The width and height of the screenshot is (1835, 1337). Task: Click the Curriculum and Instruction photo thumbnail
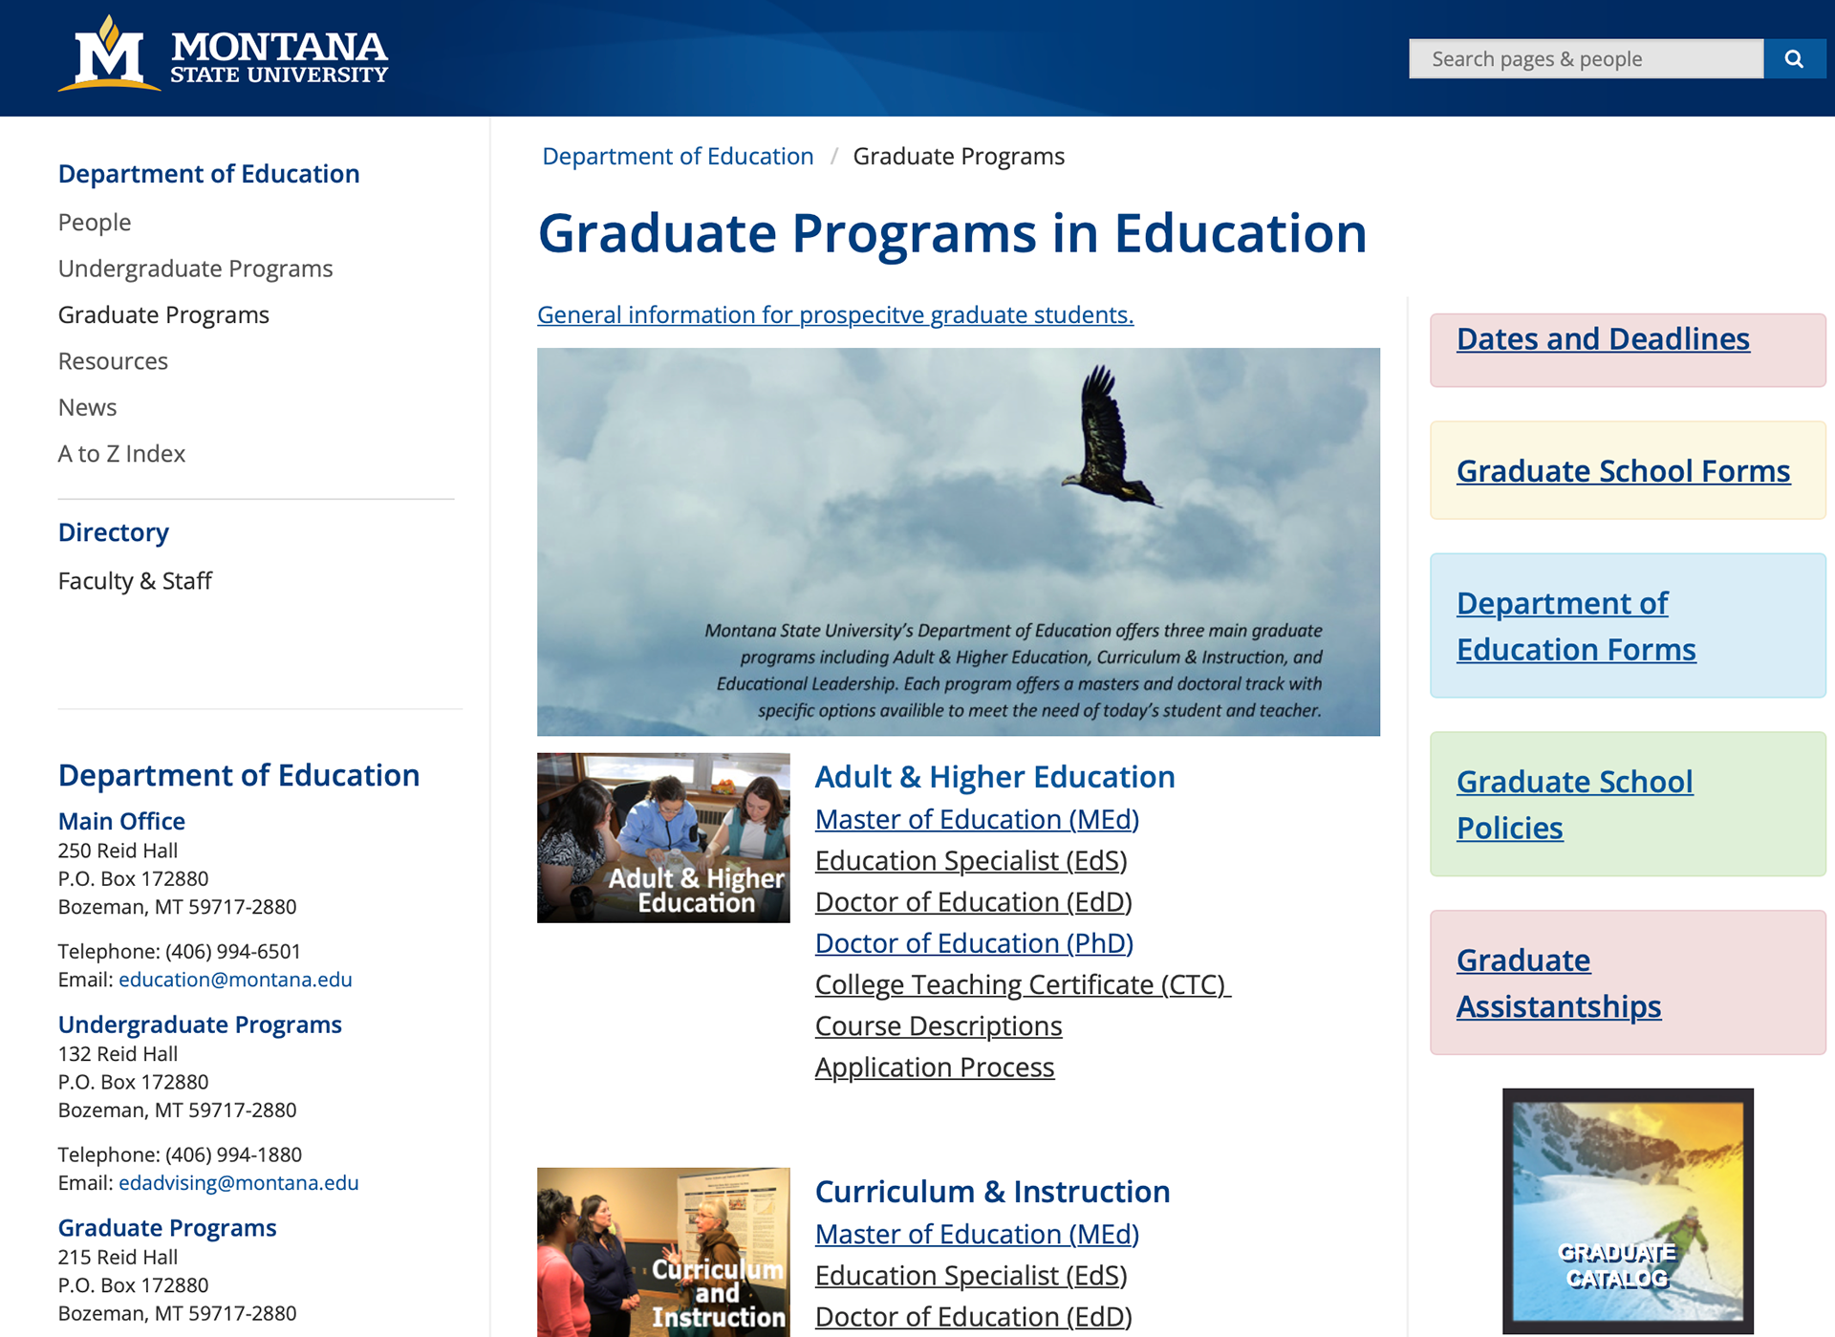[663, 1252]
